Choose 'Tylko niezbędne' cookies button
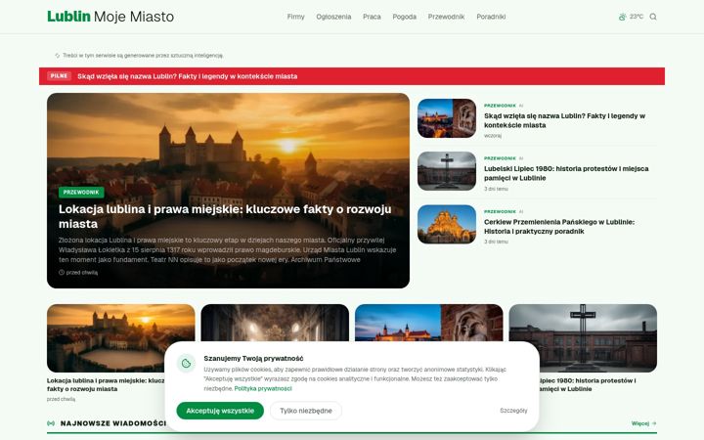 (x=306, y=411)
